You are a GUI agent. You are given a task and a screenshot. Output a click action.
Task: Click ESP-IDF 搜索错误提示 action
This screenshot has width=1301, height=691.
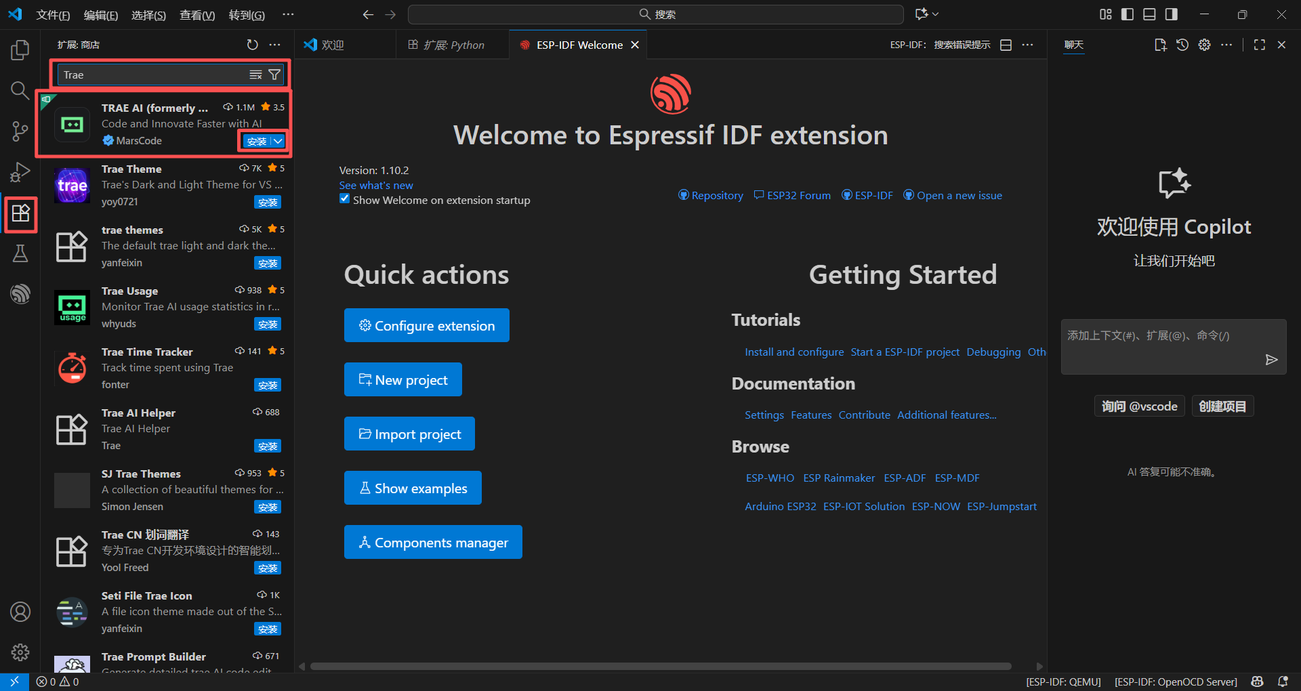[x=940, y=45]
